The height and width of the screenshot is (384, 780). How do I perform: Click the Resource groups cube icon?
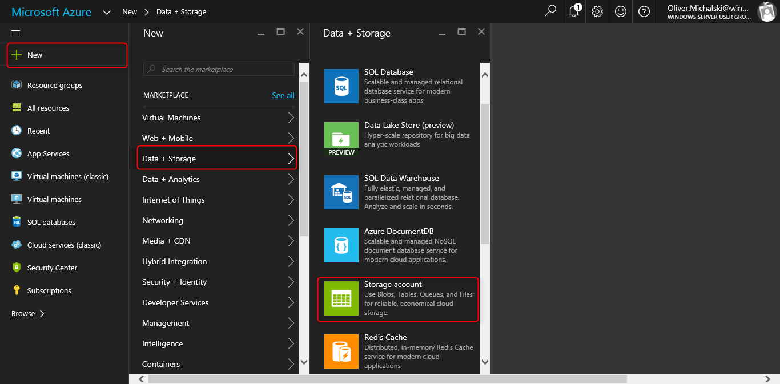coord(17,85)
